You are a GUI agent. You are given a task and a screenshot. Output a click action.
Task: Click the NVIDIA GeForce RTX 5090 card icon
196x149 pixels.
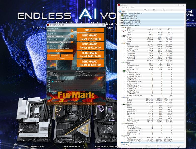pos(122,25)
